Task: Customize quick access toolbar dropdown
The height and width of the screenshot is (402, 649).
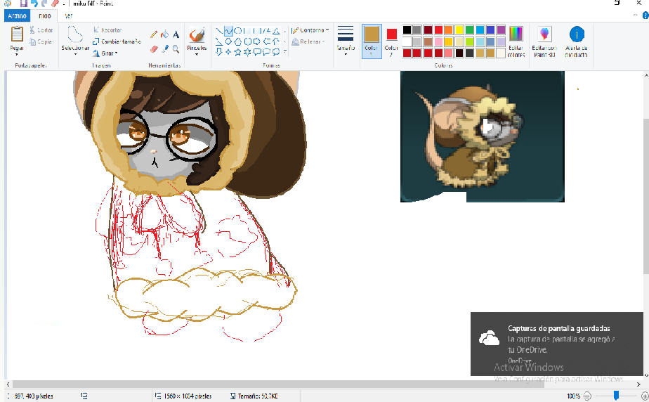Action: click(x=64, y=4)
